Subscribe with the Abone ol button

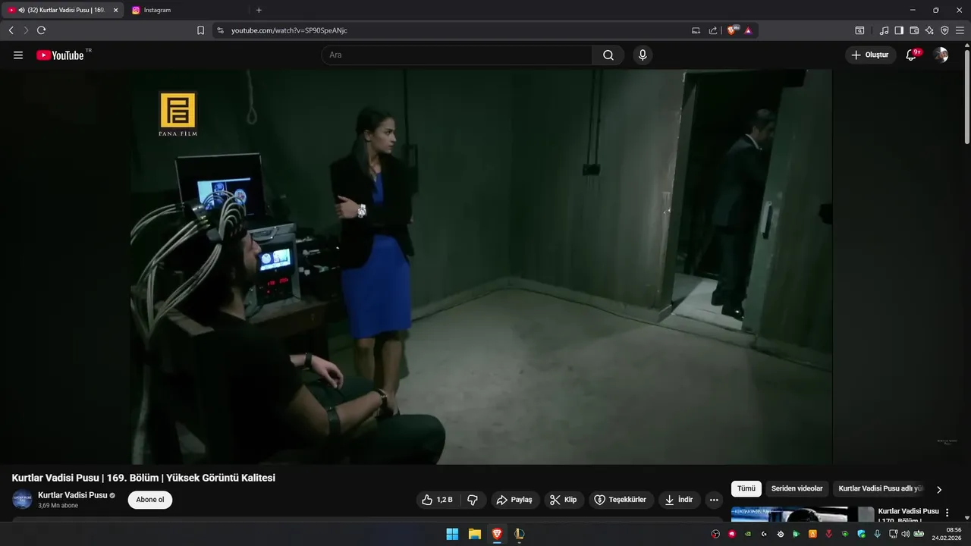(x=150, y=500)
